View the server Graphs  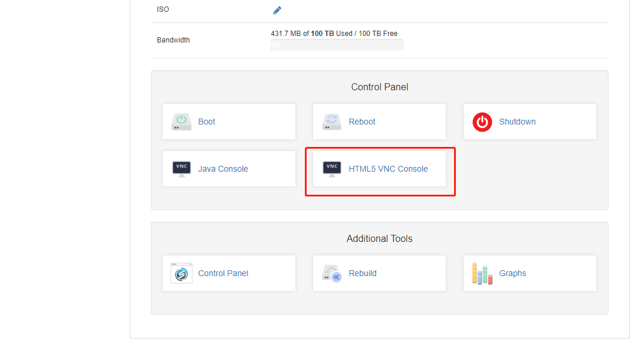point(512,273)
